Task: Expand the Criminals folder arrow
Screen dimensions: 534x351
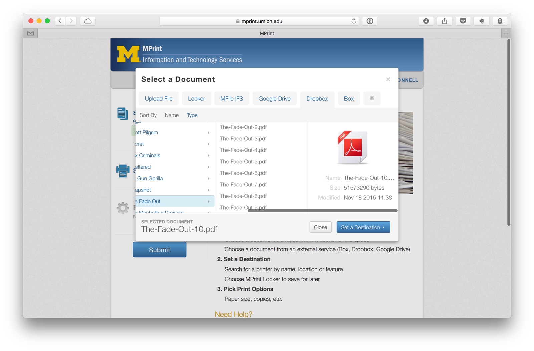Action: point(208,156)
